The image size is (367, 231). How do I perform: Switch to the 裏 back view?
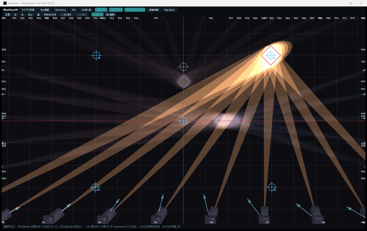point(38,14)
